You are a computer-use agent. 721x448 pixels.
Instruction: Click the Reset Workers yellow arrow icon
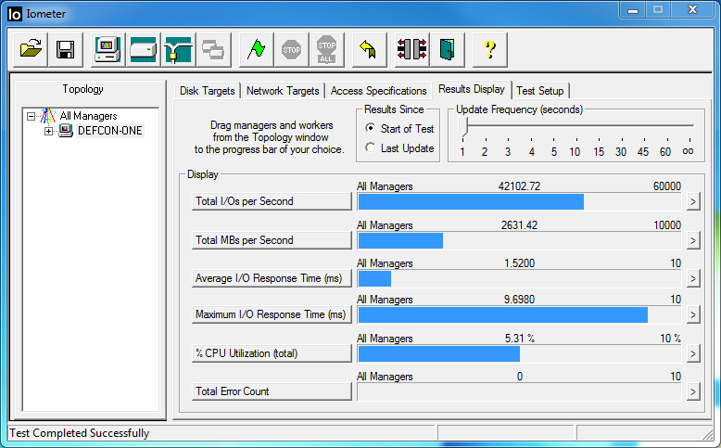point(368,50)
